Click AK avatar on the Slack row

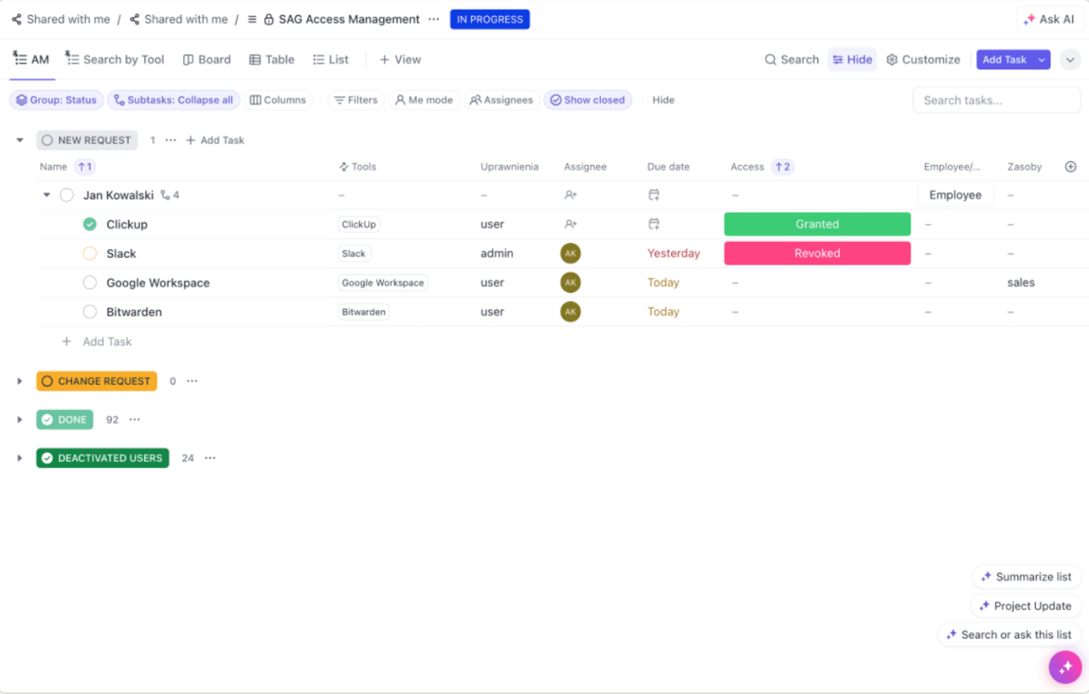570,253
